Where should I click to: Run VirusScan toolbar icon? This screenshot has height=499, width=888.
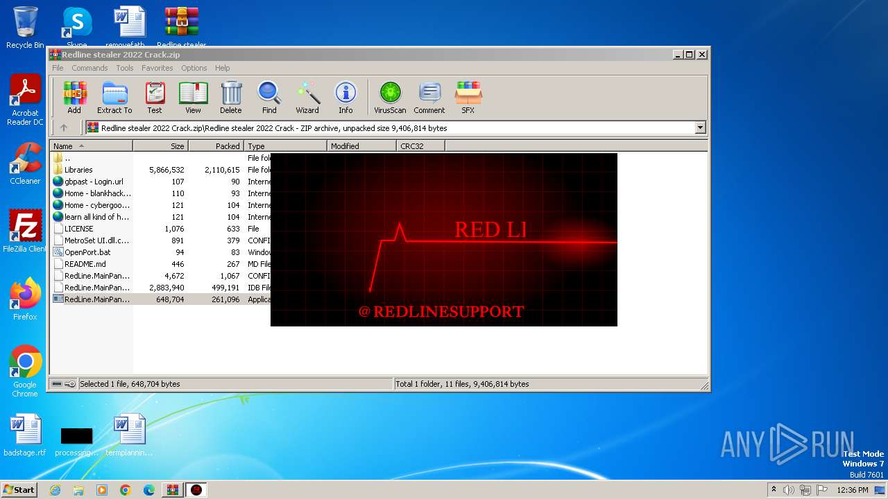pyautogui.click(x=390, y=97)
